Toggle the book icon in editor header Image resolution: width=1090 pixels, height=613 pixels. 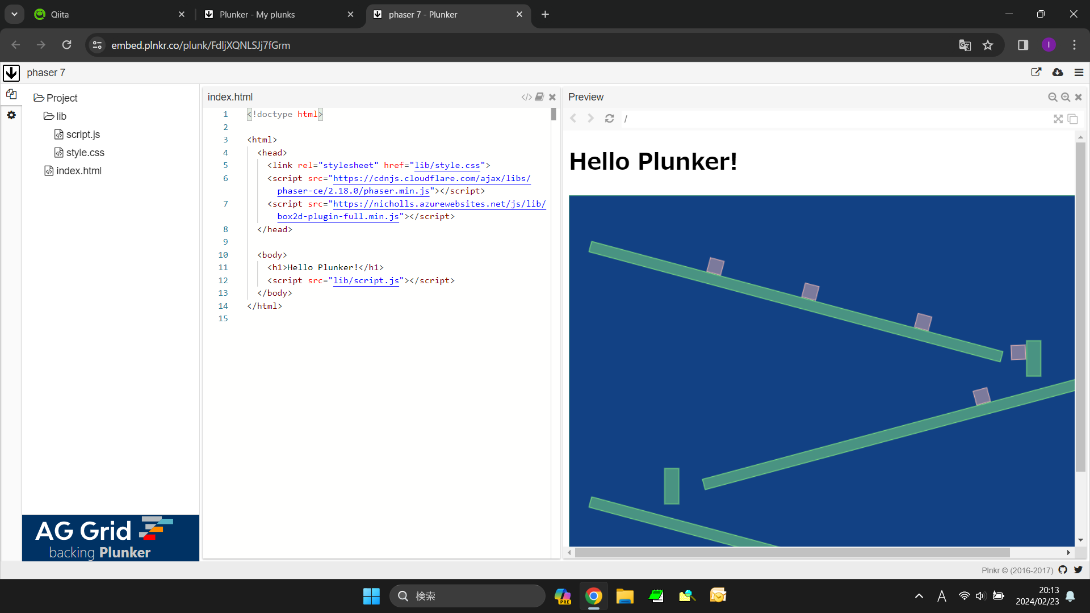(x=539, y=97)
